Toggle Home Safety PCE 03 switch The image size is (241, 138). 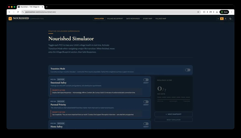(x=146, y=124)
